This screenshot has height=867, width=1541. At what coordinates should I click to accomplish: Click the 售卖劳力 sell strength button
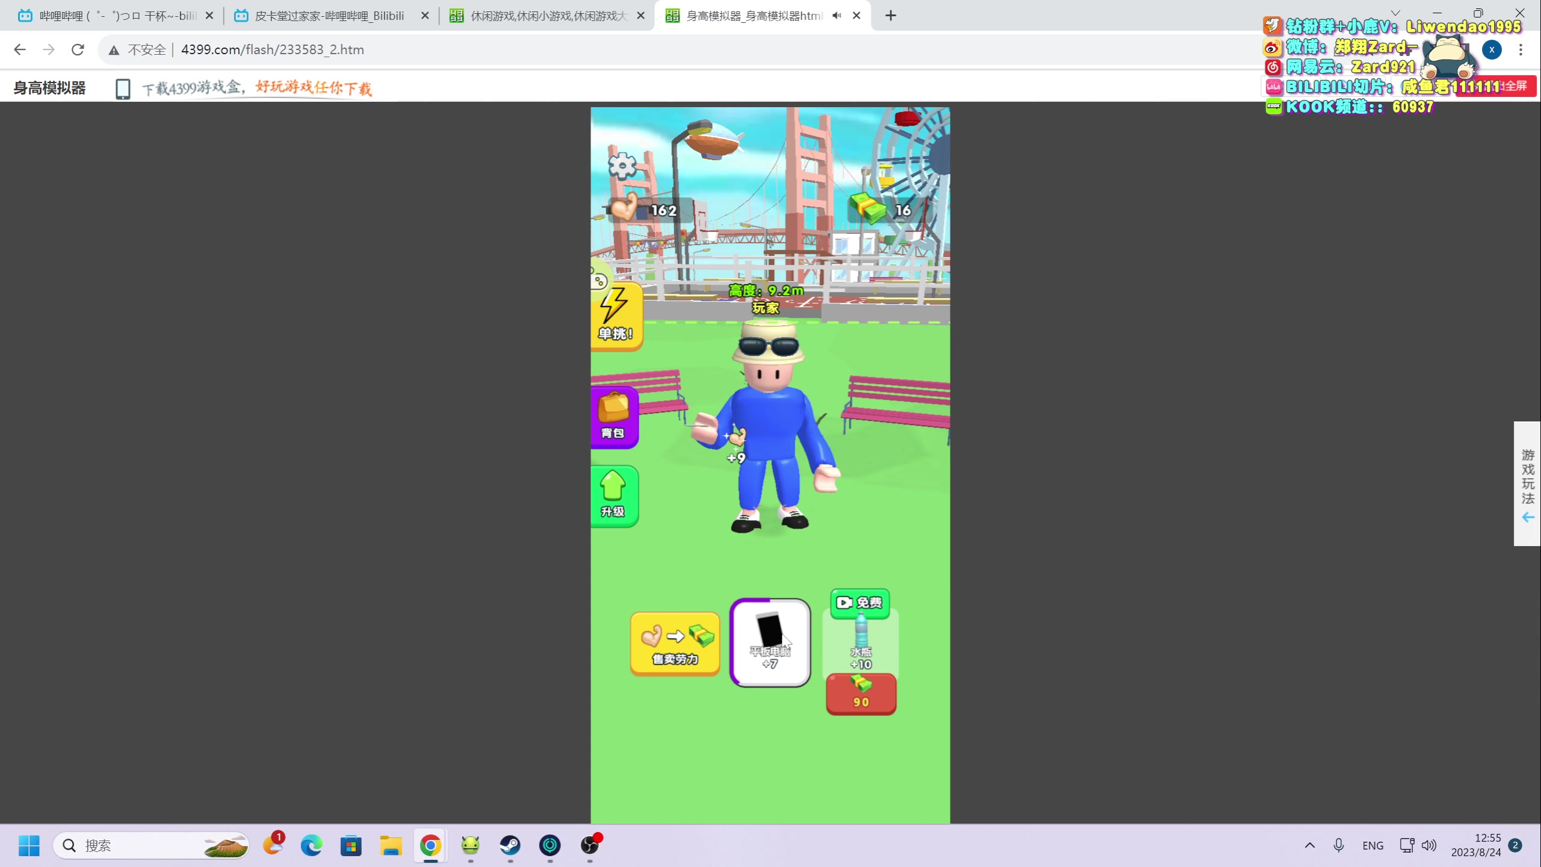(675, 644)
